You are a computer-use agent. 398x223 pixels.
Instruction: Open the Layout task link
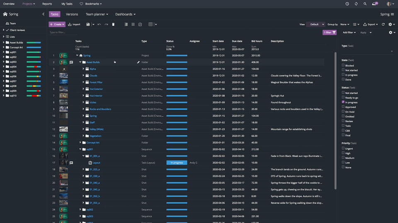pyautogui.click(x=96, y=163)
